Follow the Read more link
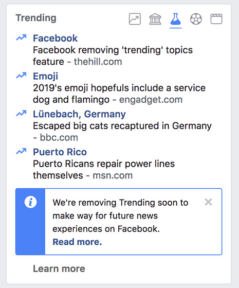This screenshot has width=239, height=288. pyautogui.click(x=77, y=242)
